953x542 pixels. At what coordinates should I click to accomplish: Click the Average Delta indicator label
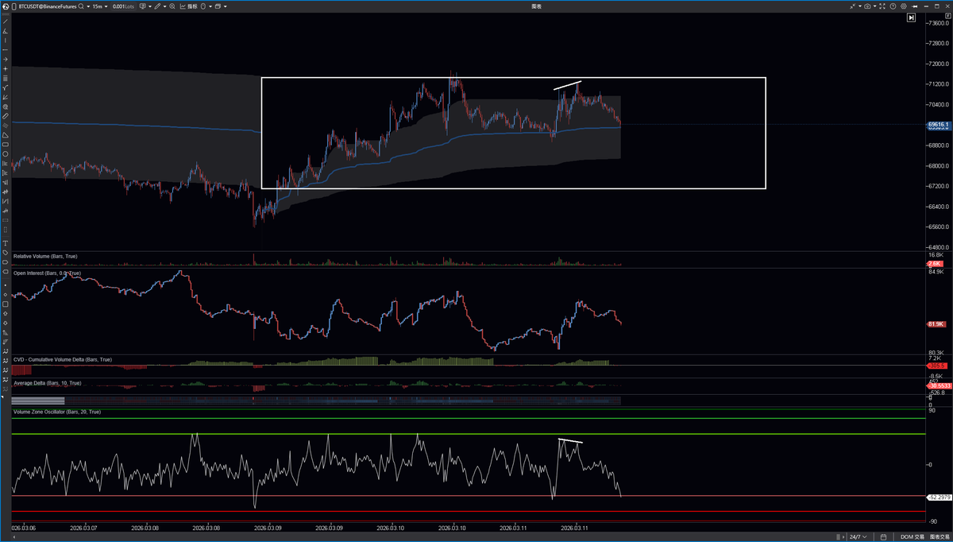click(47, 383)
